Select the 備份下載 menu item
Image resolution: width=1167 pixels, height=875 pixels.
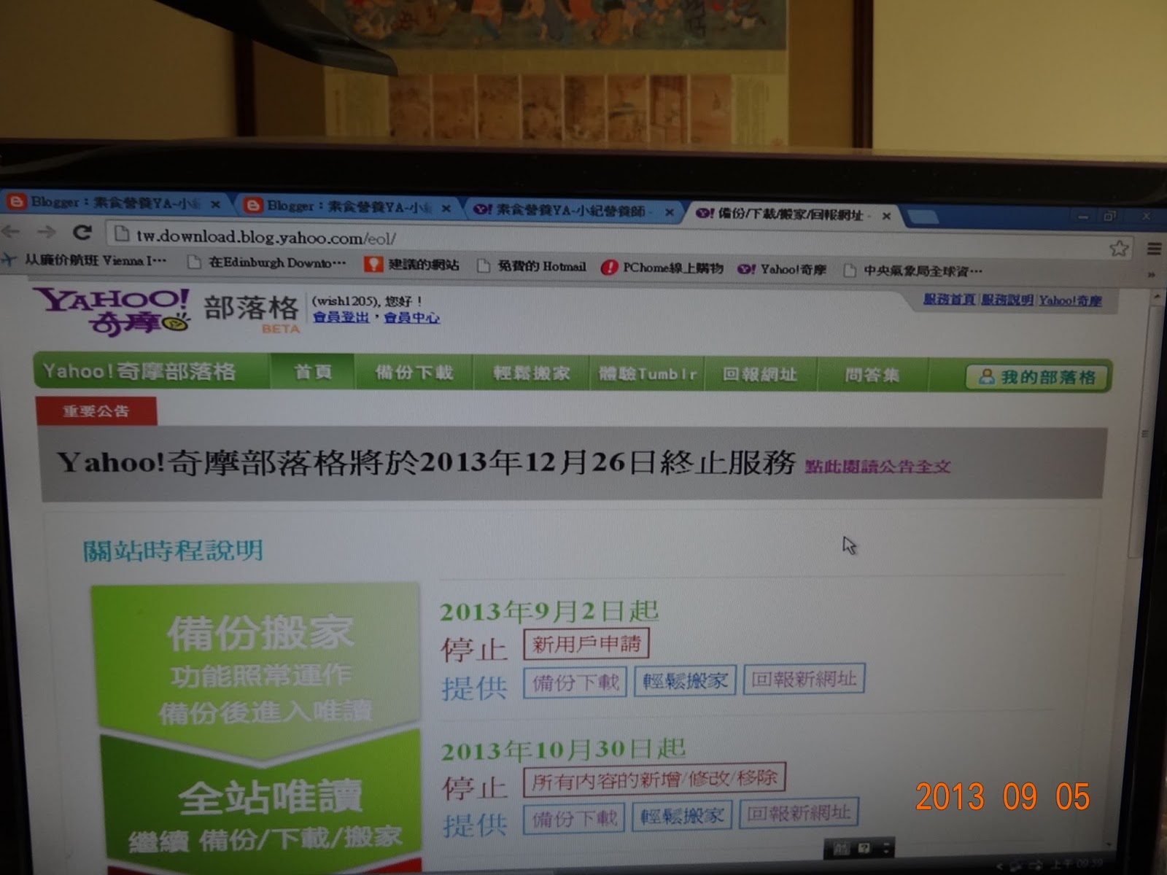pos(414,373)
